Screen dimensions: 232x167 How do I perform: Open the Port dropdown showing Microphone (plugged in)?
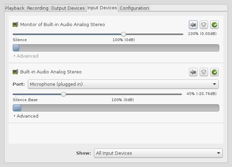(123, 84)
